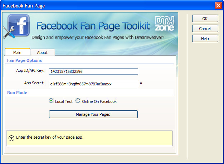Viewport: 224px width, 164px height.
Task: Click the Cancel button
Action: click(205, 29)
